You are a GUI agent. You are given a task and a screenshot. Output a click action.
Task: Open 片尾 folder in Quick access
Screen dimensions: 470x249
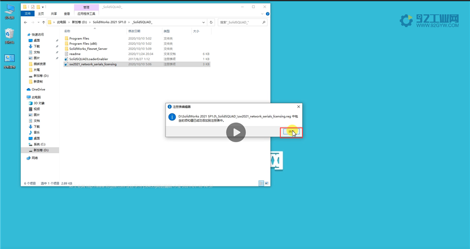pos(34,70)
